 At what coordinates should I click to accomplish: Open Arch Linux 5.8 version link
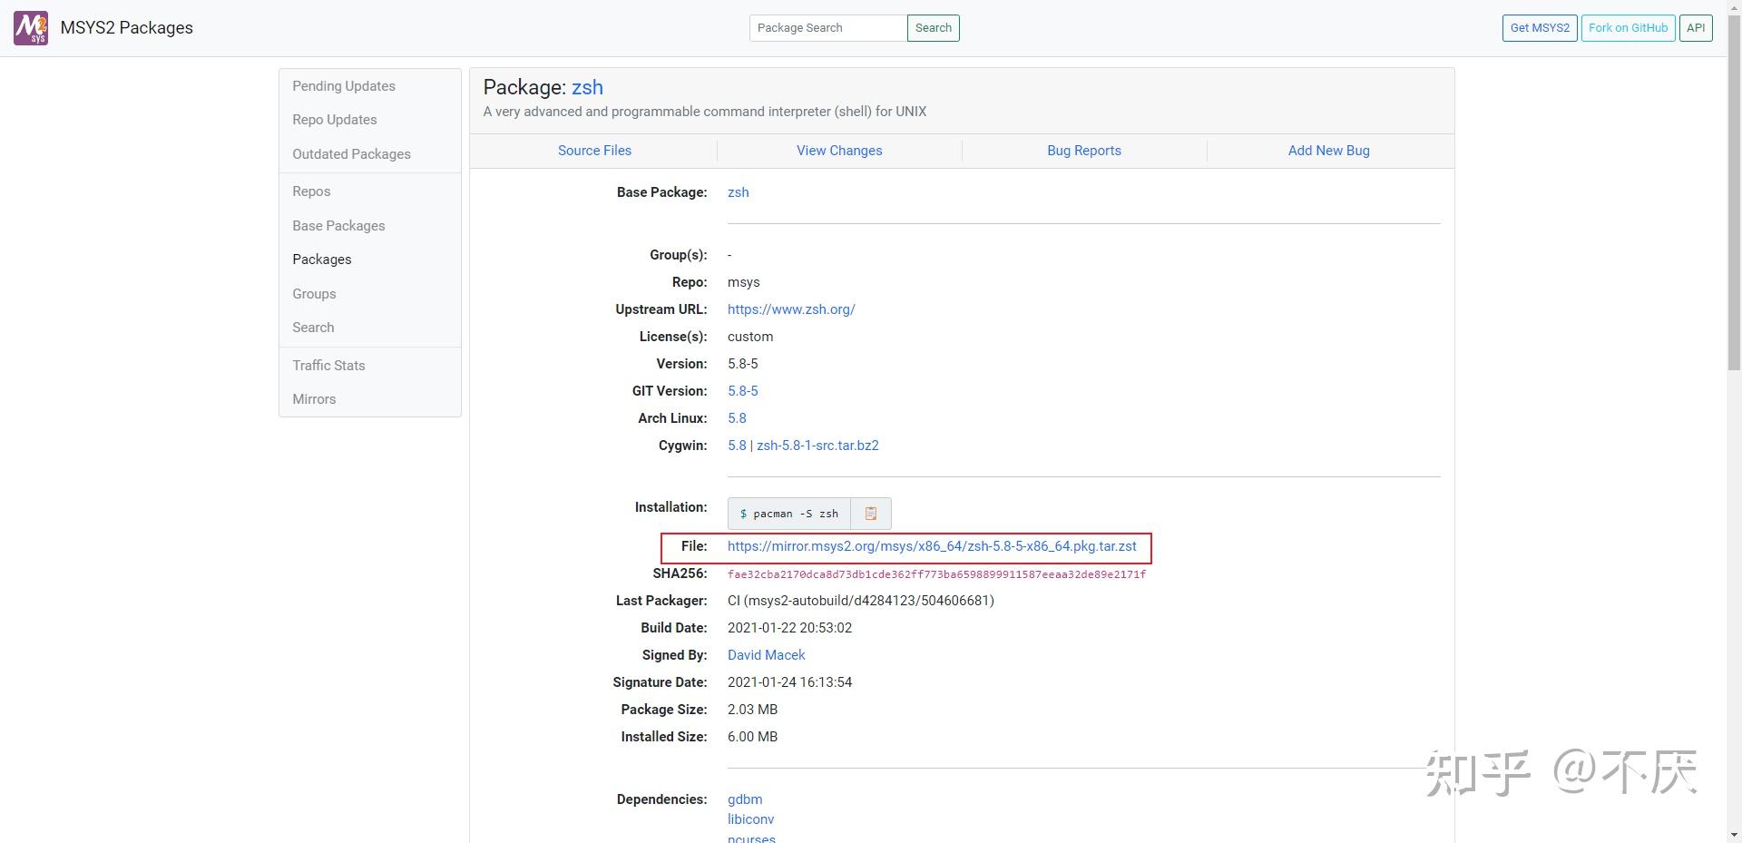[x=737, y=418]
